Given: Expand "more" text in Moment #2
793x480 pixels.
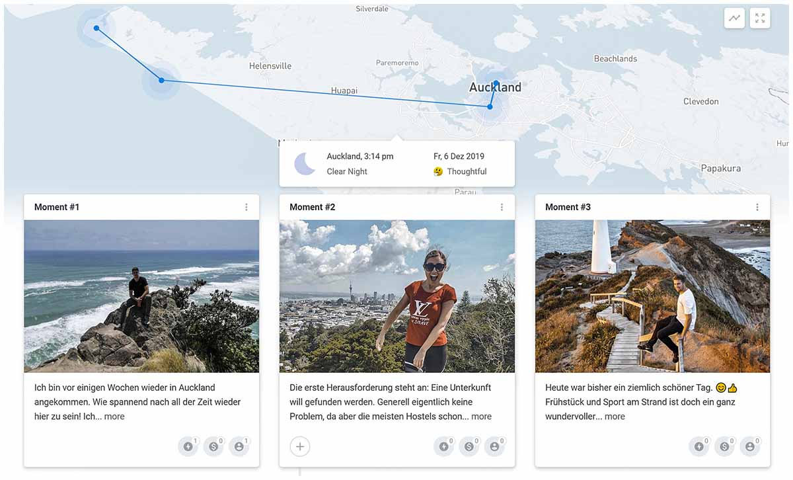Looking at the screenshot, I should tap(481, 417).
